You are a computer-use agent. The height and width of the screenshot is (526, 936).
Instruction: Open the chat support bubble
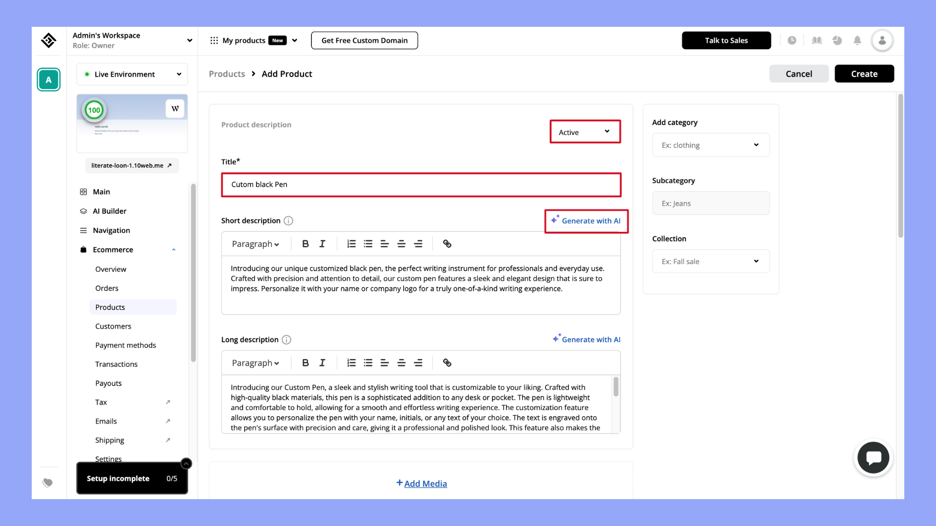(873, 458)
